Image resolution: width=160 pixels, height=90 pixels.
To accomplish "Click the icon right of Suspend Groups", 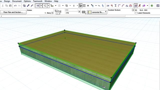I will pyautogui.click(x=84, y=6).
